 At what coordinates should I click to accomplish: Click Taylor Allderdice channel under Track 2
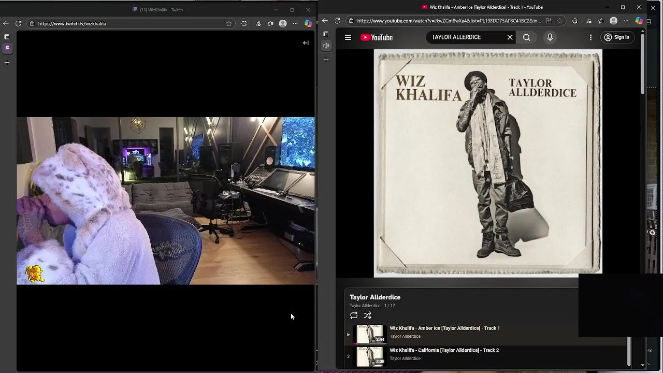click(x=405, y=358)
